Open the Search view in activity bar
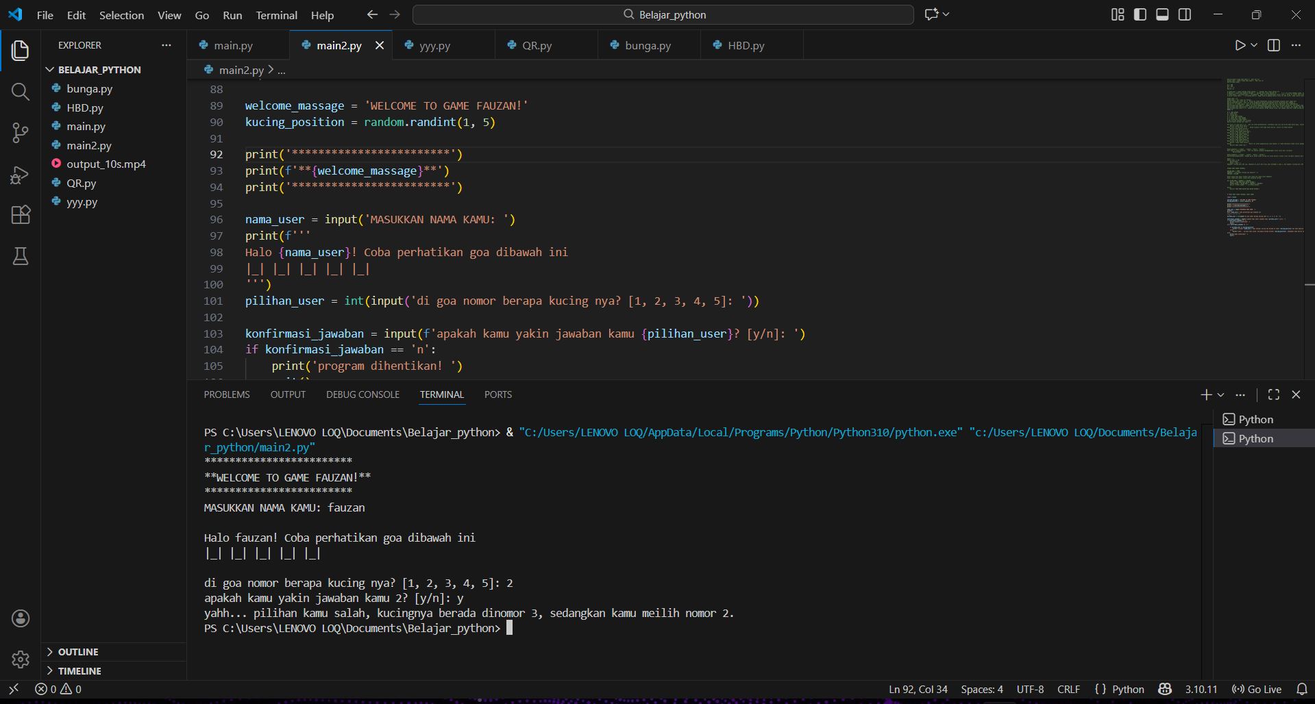1315x704 pixels. [21, 92]
